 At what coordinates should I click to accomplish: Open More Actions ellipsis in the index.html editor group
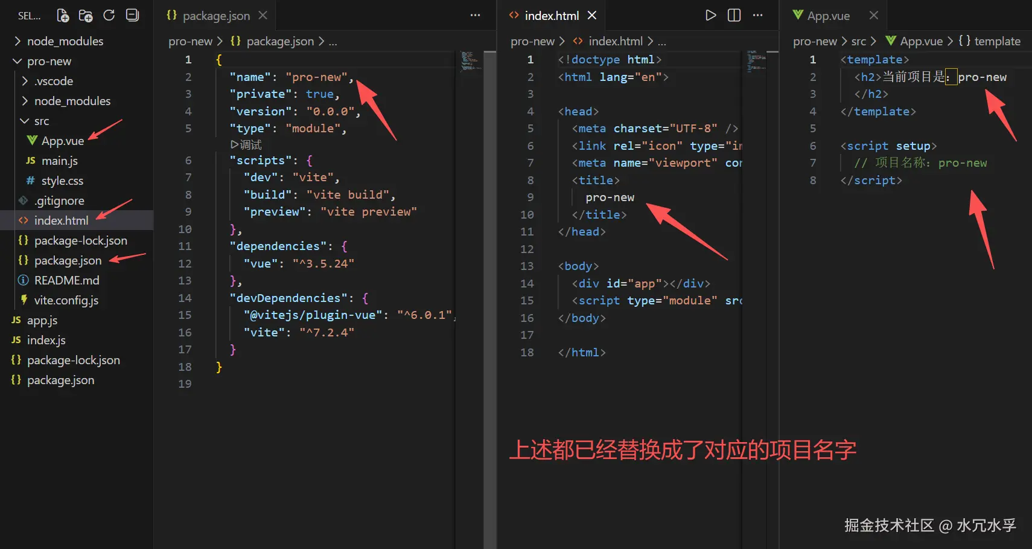[x=757, y=15]
